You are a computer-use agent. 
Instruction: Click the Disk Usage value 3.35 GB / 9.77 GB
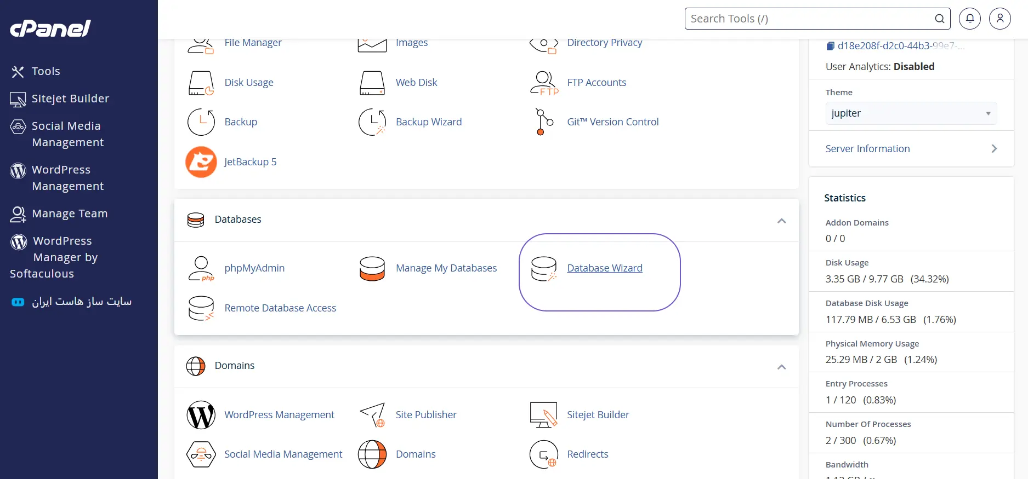point(864,279)
